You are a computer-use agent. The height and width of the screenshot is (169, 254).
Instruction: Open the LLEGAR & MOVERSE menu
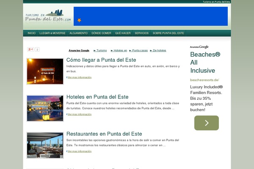coord(52,33)
